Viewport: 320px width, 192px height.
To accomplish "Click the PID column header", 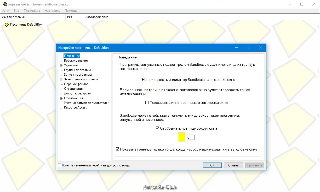I will 75,17.
